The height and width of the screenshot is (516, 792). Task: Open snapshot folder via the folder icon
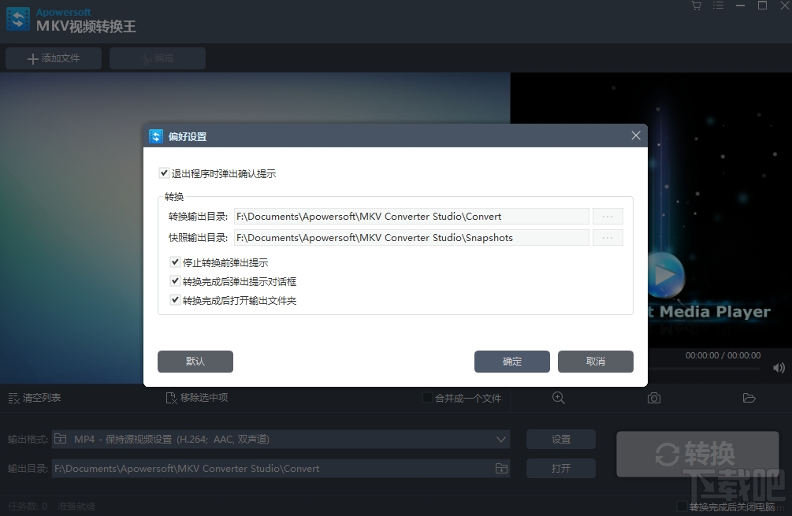coord(749,399)
